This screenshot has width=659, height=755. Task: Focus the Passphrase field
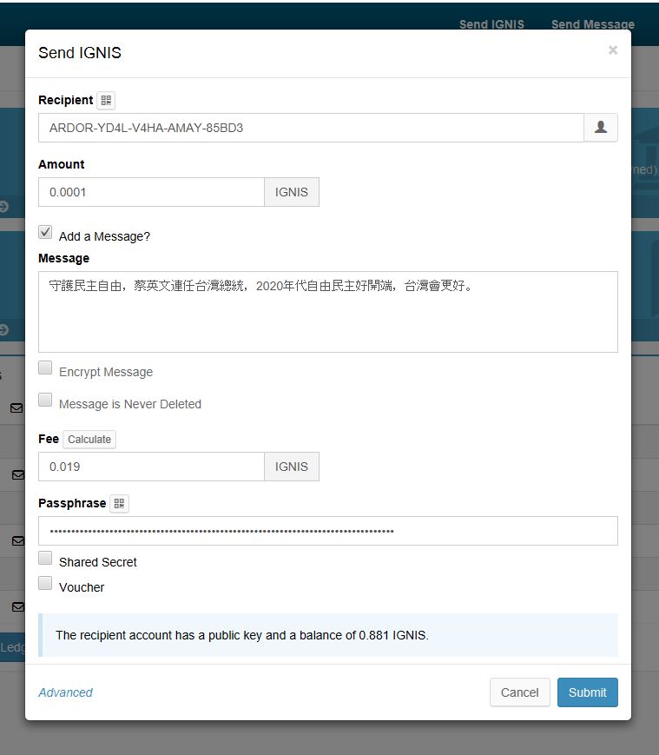[327, 531]
